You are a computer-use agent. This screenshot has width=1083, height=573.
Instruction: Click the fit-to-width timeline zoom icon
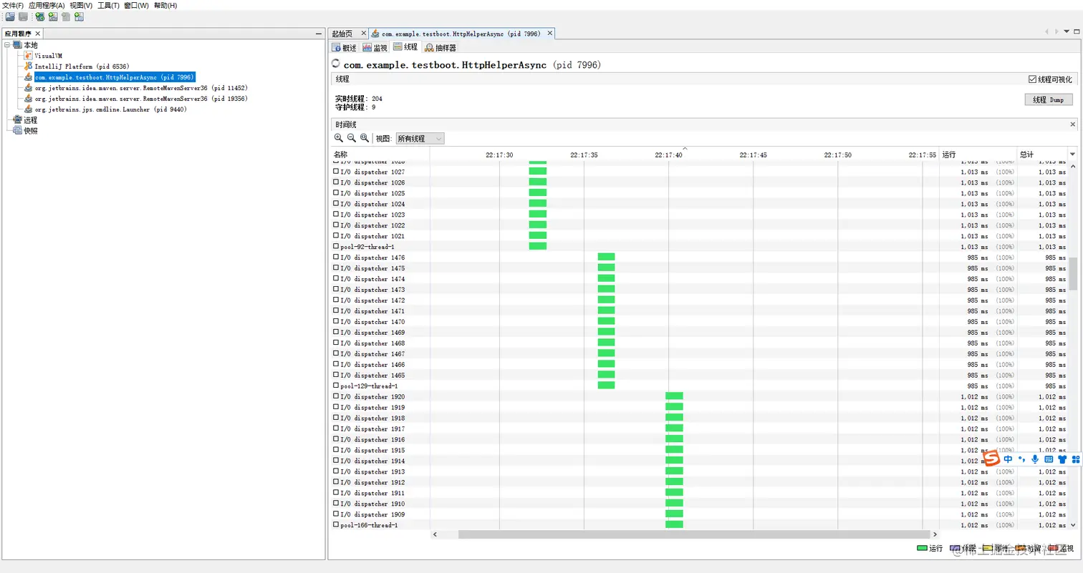pos(365,138)
